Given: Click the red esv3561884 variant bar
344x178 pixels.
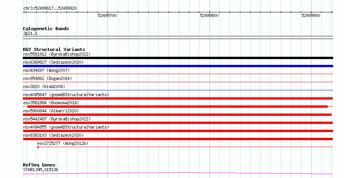Looking at the screenshot, I should coord(177,107).
